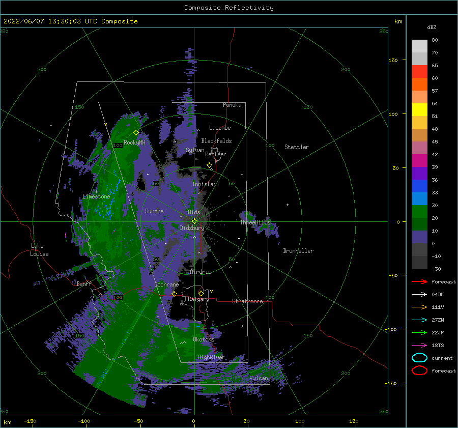
Task: Pick the magenta 39-42 dBZ swatch
Action: coord(419,161)
